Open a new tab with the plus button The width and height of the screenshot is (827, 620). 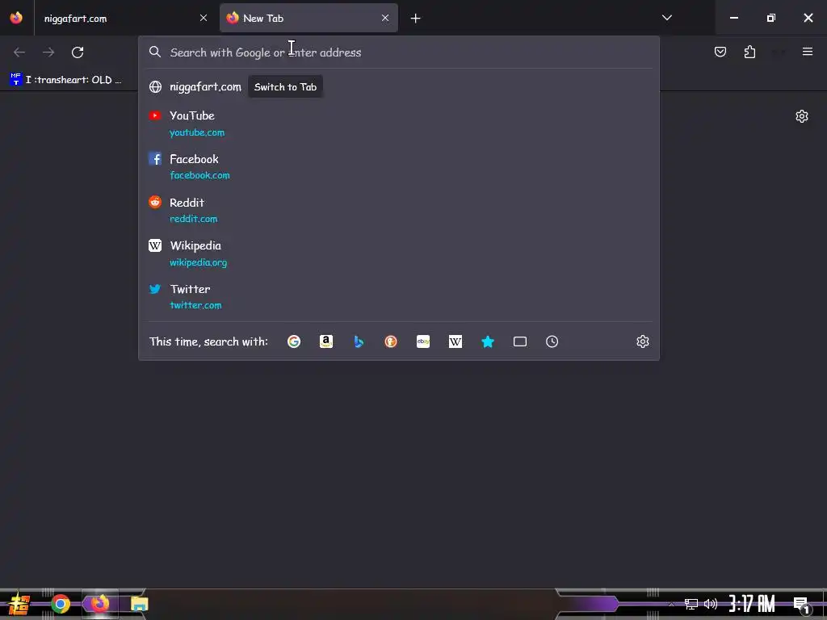pyautogui.click(x=416, y=19)
